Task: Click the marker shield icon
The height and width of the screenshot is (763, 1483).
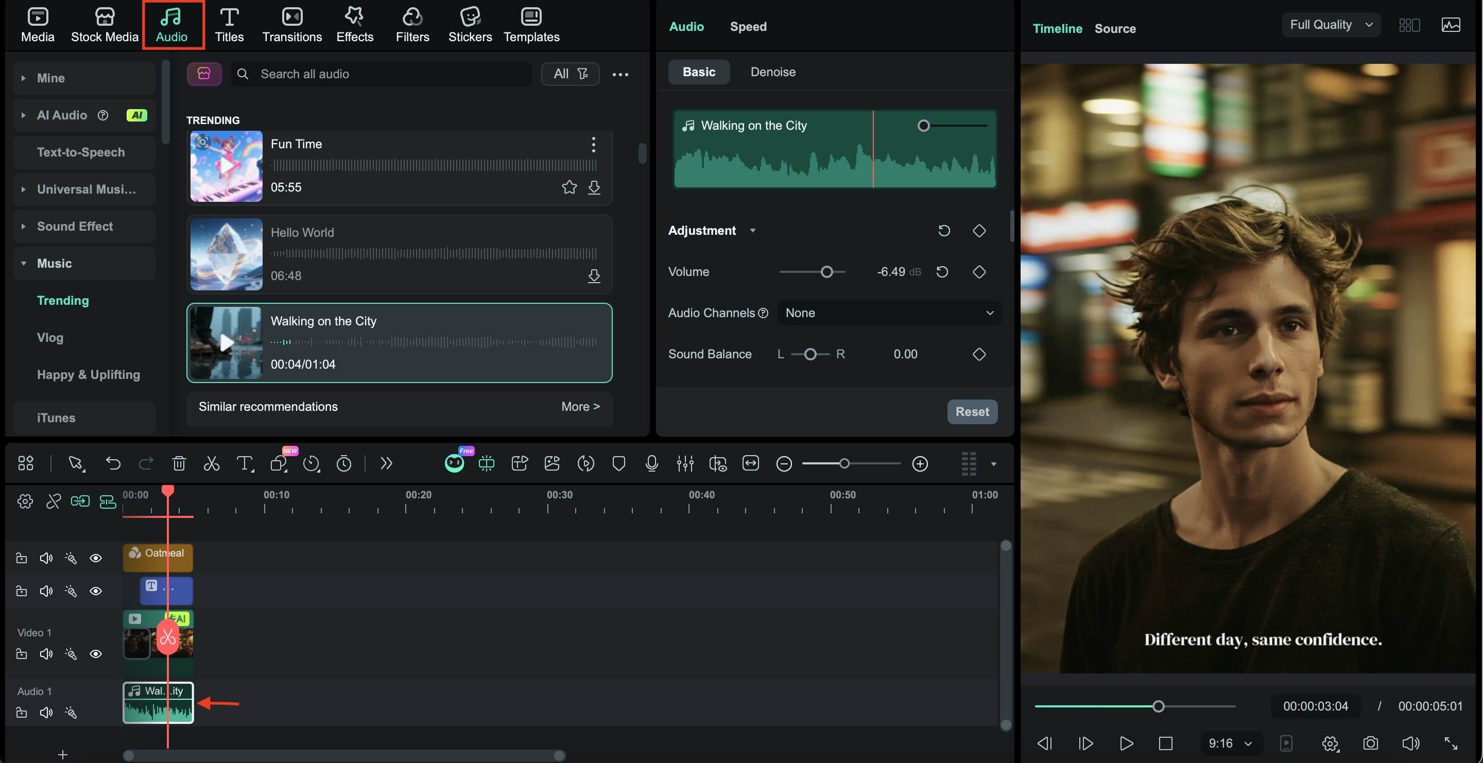Action: pyautogui.click(x=619, y=463)
